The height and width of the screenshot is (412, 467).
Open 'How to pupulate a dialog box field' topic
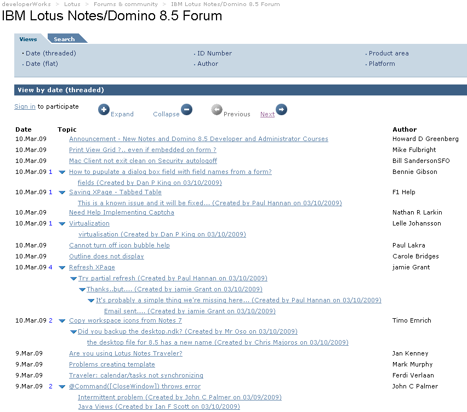coord(170,172)
